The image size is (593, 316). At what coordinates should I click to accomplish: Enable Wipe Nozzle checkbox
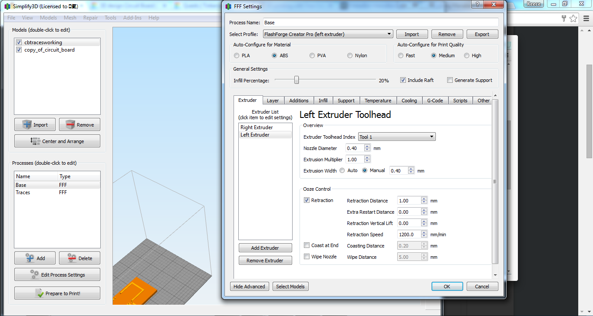coord(307,257)
